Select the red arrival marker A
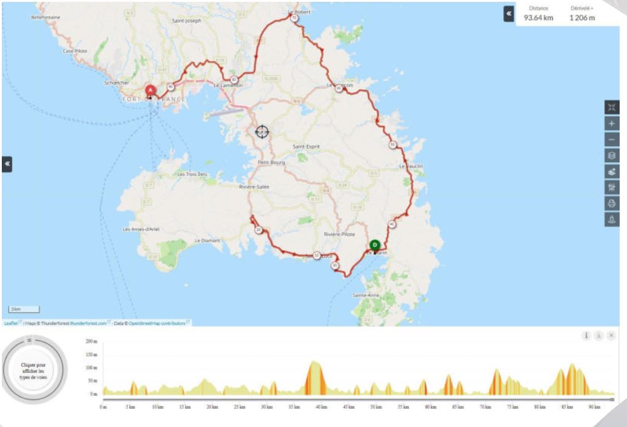Viewport: 627px width, 427px height. pyautogui.click(x=151, y=92)
